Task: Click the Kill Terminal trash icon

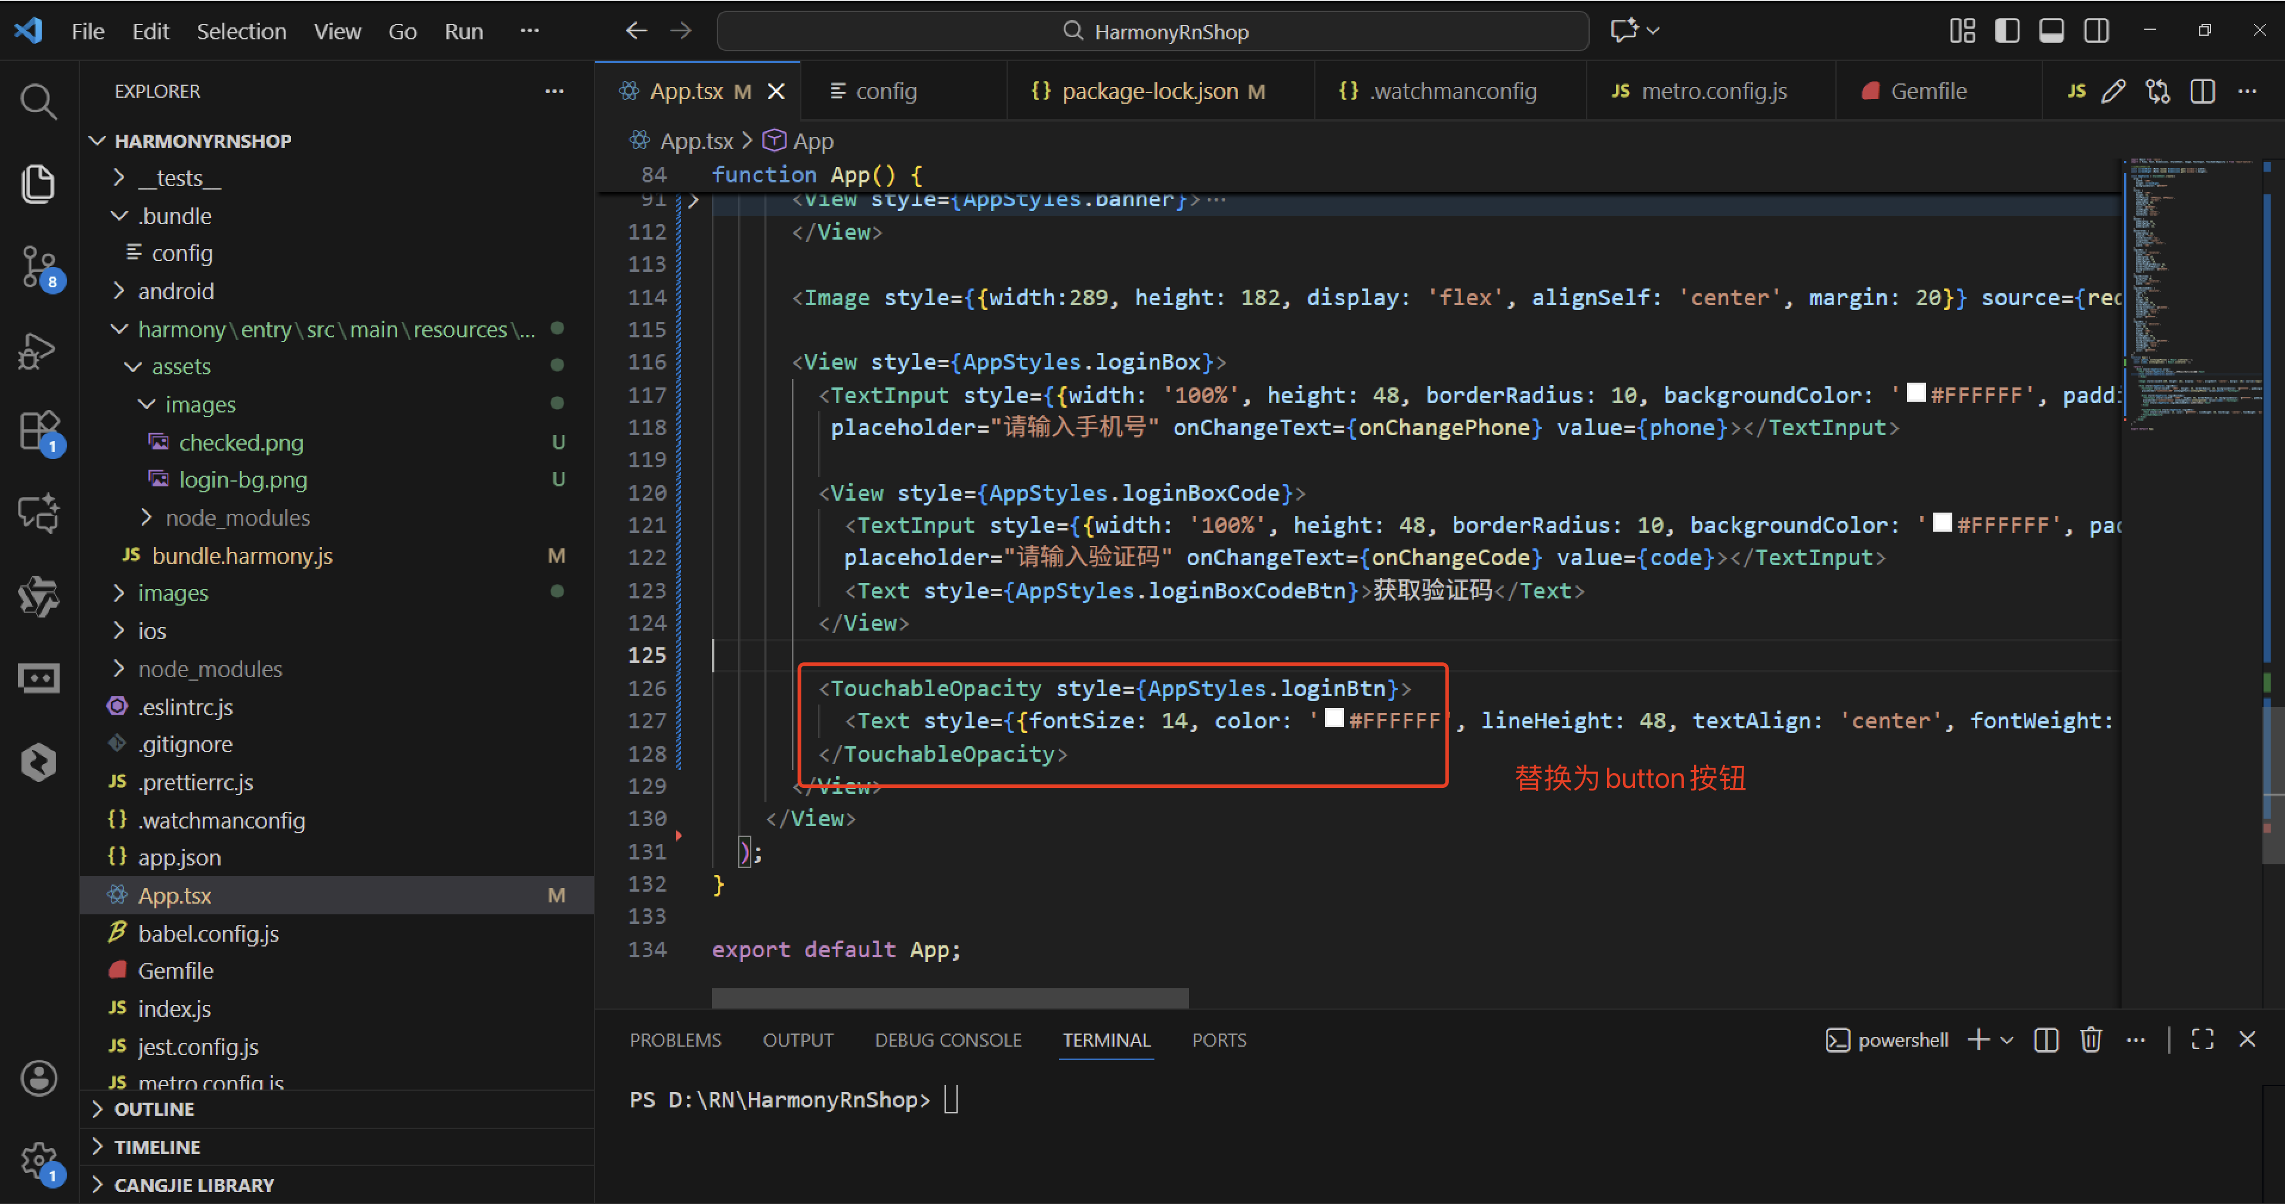Action: 2091,1040
